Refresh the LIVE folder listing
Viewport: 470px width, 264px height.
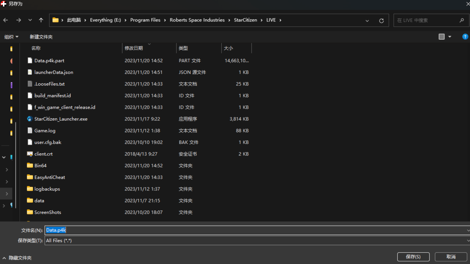(x=381, y=21)
